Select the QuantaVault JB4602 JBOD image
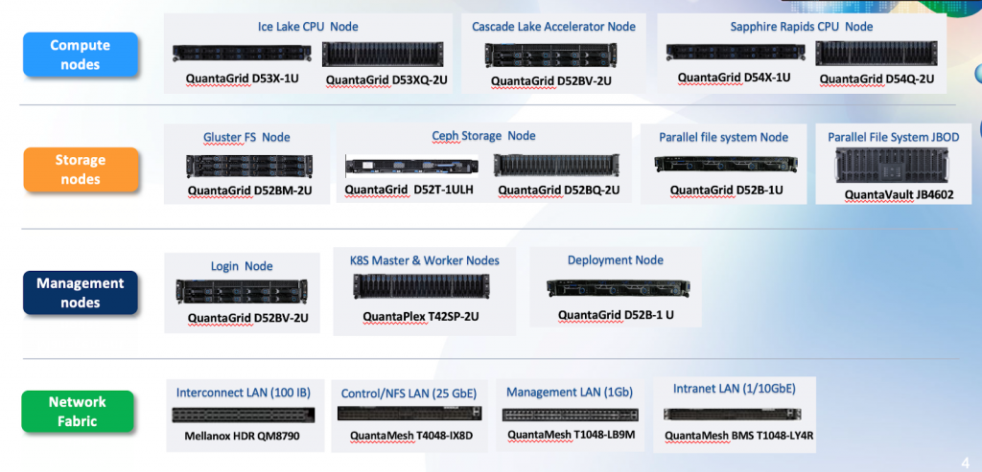 click(895, 165)
